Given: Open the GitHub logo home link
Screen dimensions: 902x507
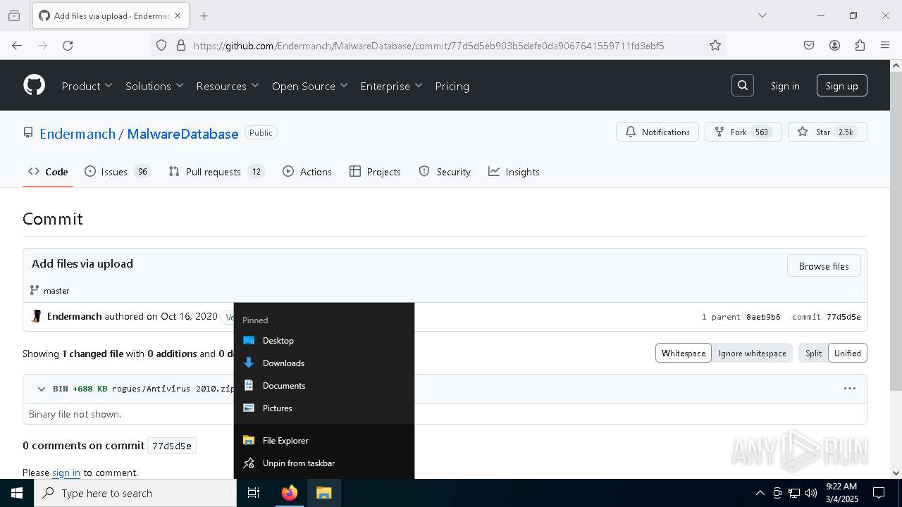Looking at the screenshot, I should click(x=34, y=85).
